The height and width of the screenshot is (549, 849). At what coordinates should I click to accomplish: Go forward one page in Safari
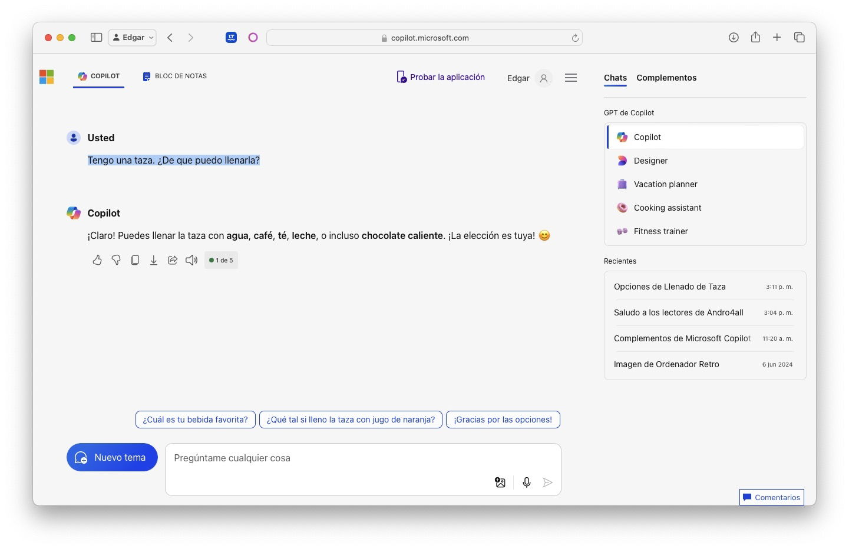click(x=190, y=38)
